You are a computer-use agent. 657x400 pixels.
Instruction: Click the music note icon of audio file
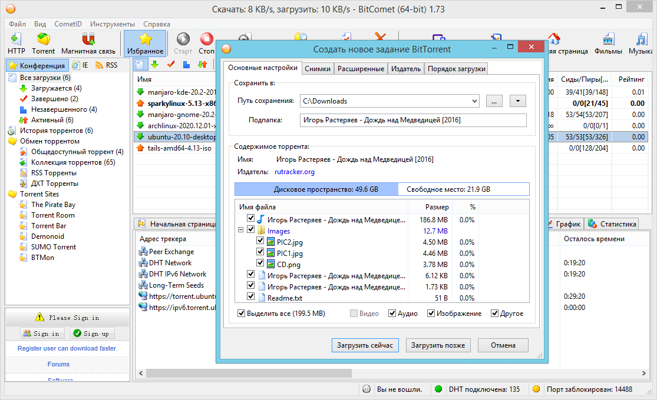(x=260, y=219)
